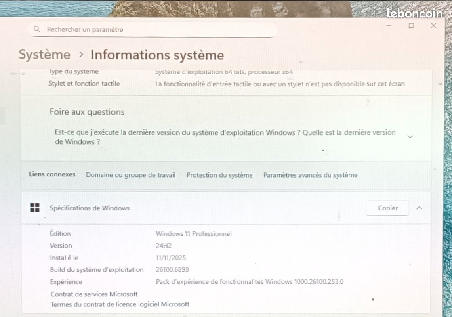
Task: Click the Édition label
Action: (60, 233)
